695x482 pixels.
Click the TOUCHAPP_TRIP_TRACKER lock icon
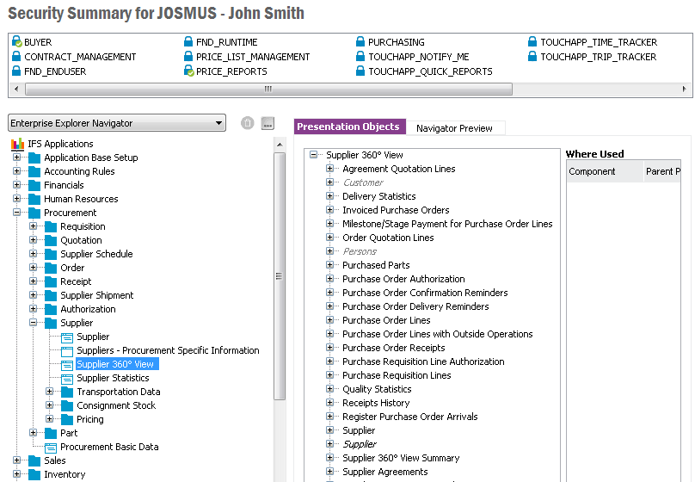pos(532,56)
